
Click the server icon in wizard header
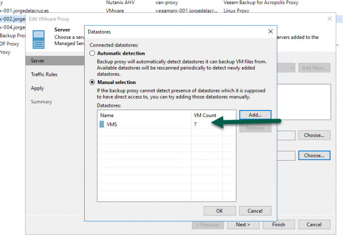[x=39, y=39]
